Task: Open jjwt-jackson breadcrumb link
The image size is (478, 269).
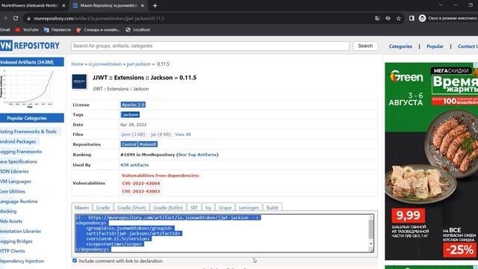Action: [139, 64]
